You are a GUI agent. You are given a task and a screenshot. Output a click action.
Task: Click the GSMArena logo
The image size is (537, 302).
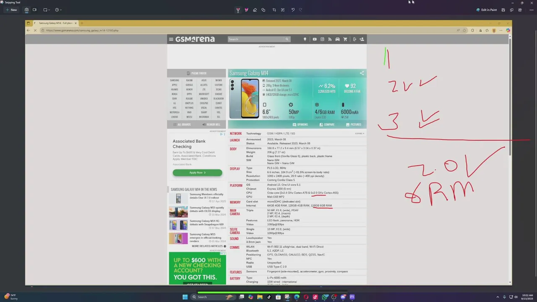[195, 39]
